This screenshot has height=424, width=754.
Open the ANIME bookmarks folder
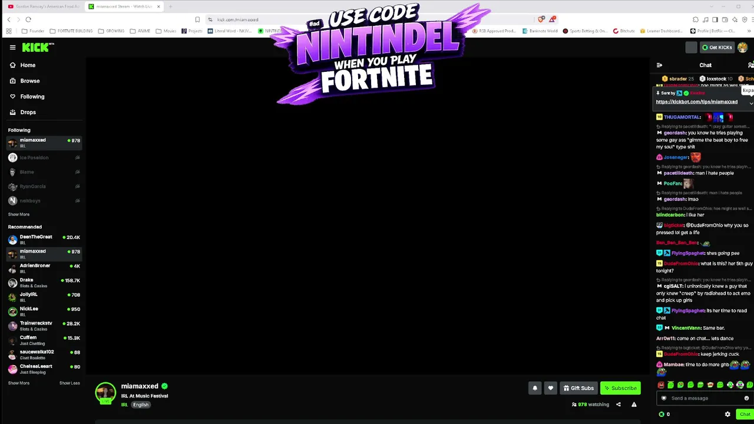pyautogui.click(x=140, y=31)
